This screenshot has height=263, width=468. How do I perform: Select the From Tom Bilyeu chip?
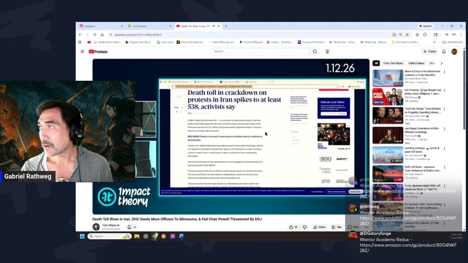[x=393, y=63]
